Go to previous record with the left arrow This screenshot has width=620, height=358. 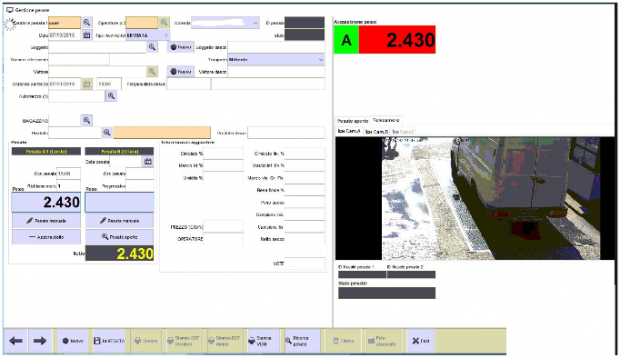tap(15, 341)
